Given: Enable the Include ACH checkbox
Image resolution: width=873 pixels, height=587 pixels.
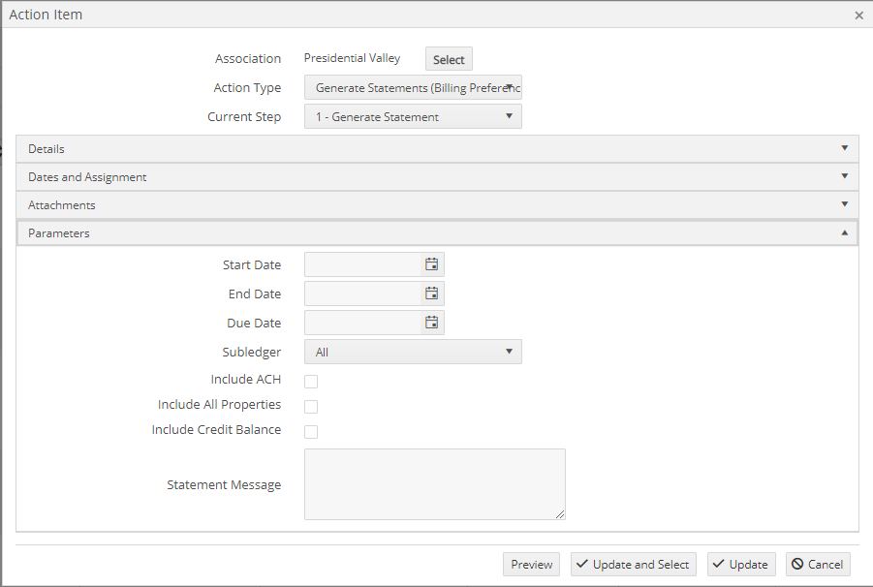Looking at the screenshot, I should pos(311,381).
